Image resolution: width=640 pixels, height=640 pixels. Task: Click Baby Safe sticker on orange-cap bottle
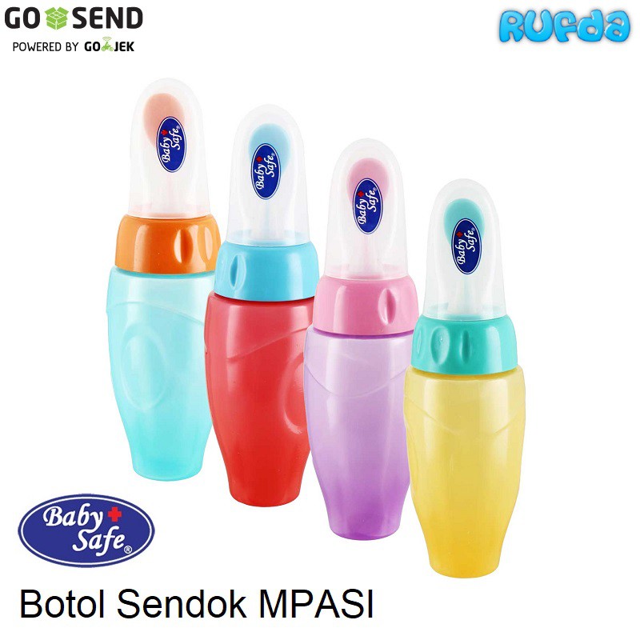point(171,144)
